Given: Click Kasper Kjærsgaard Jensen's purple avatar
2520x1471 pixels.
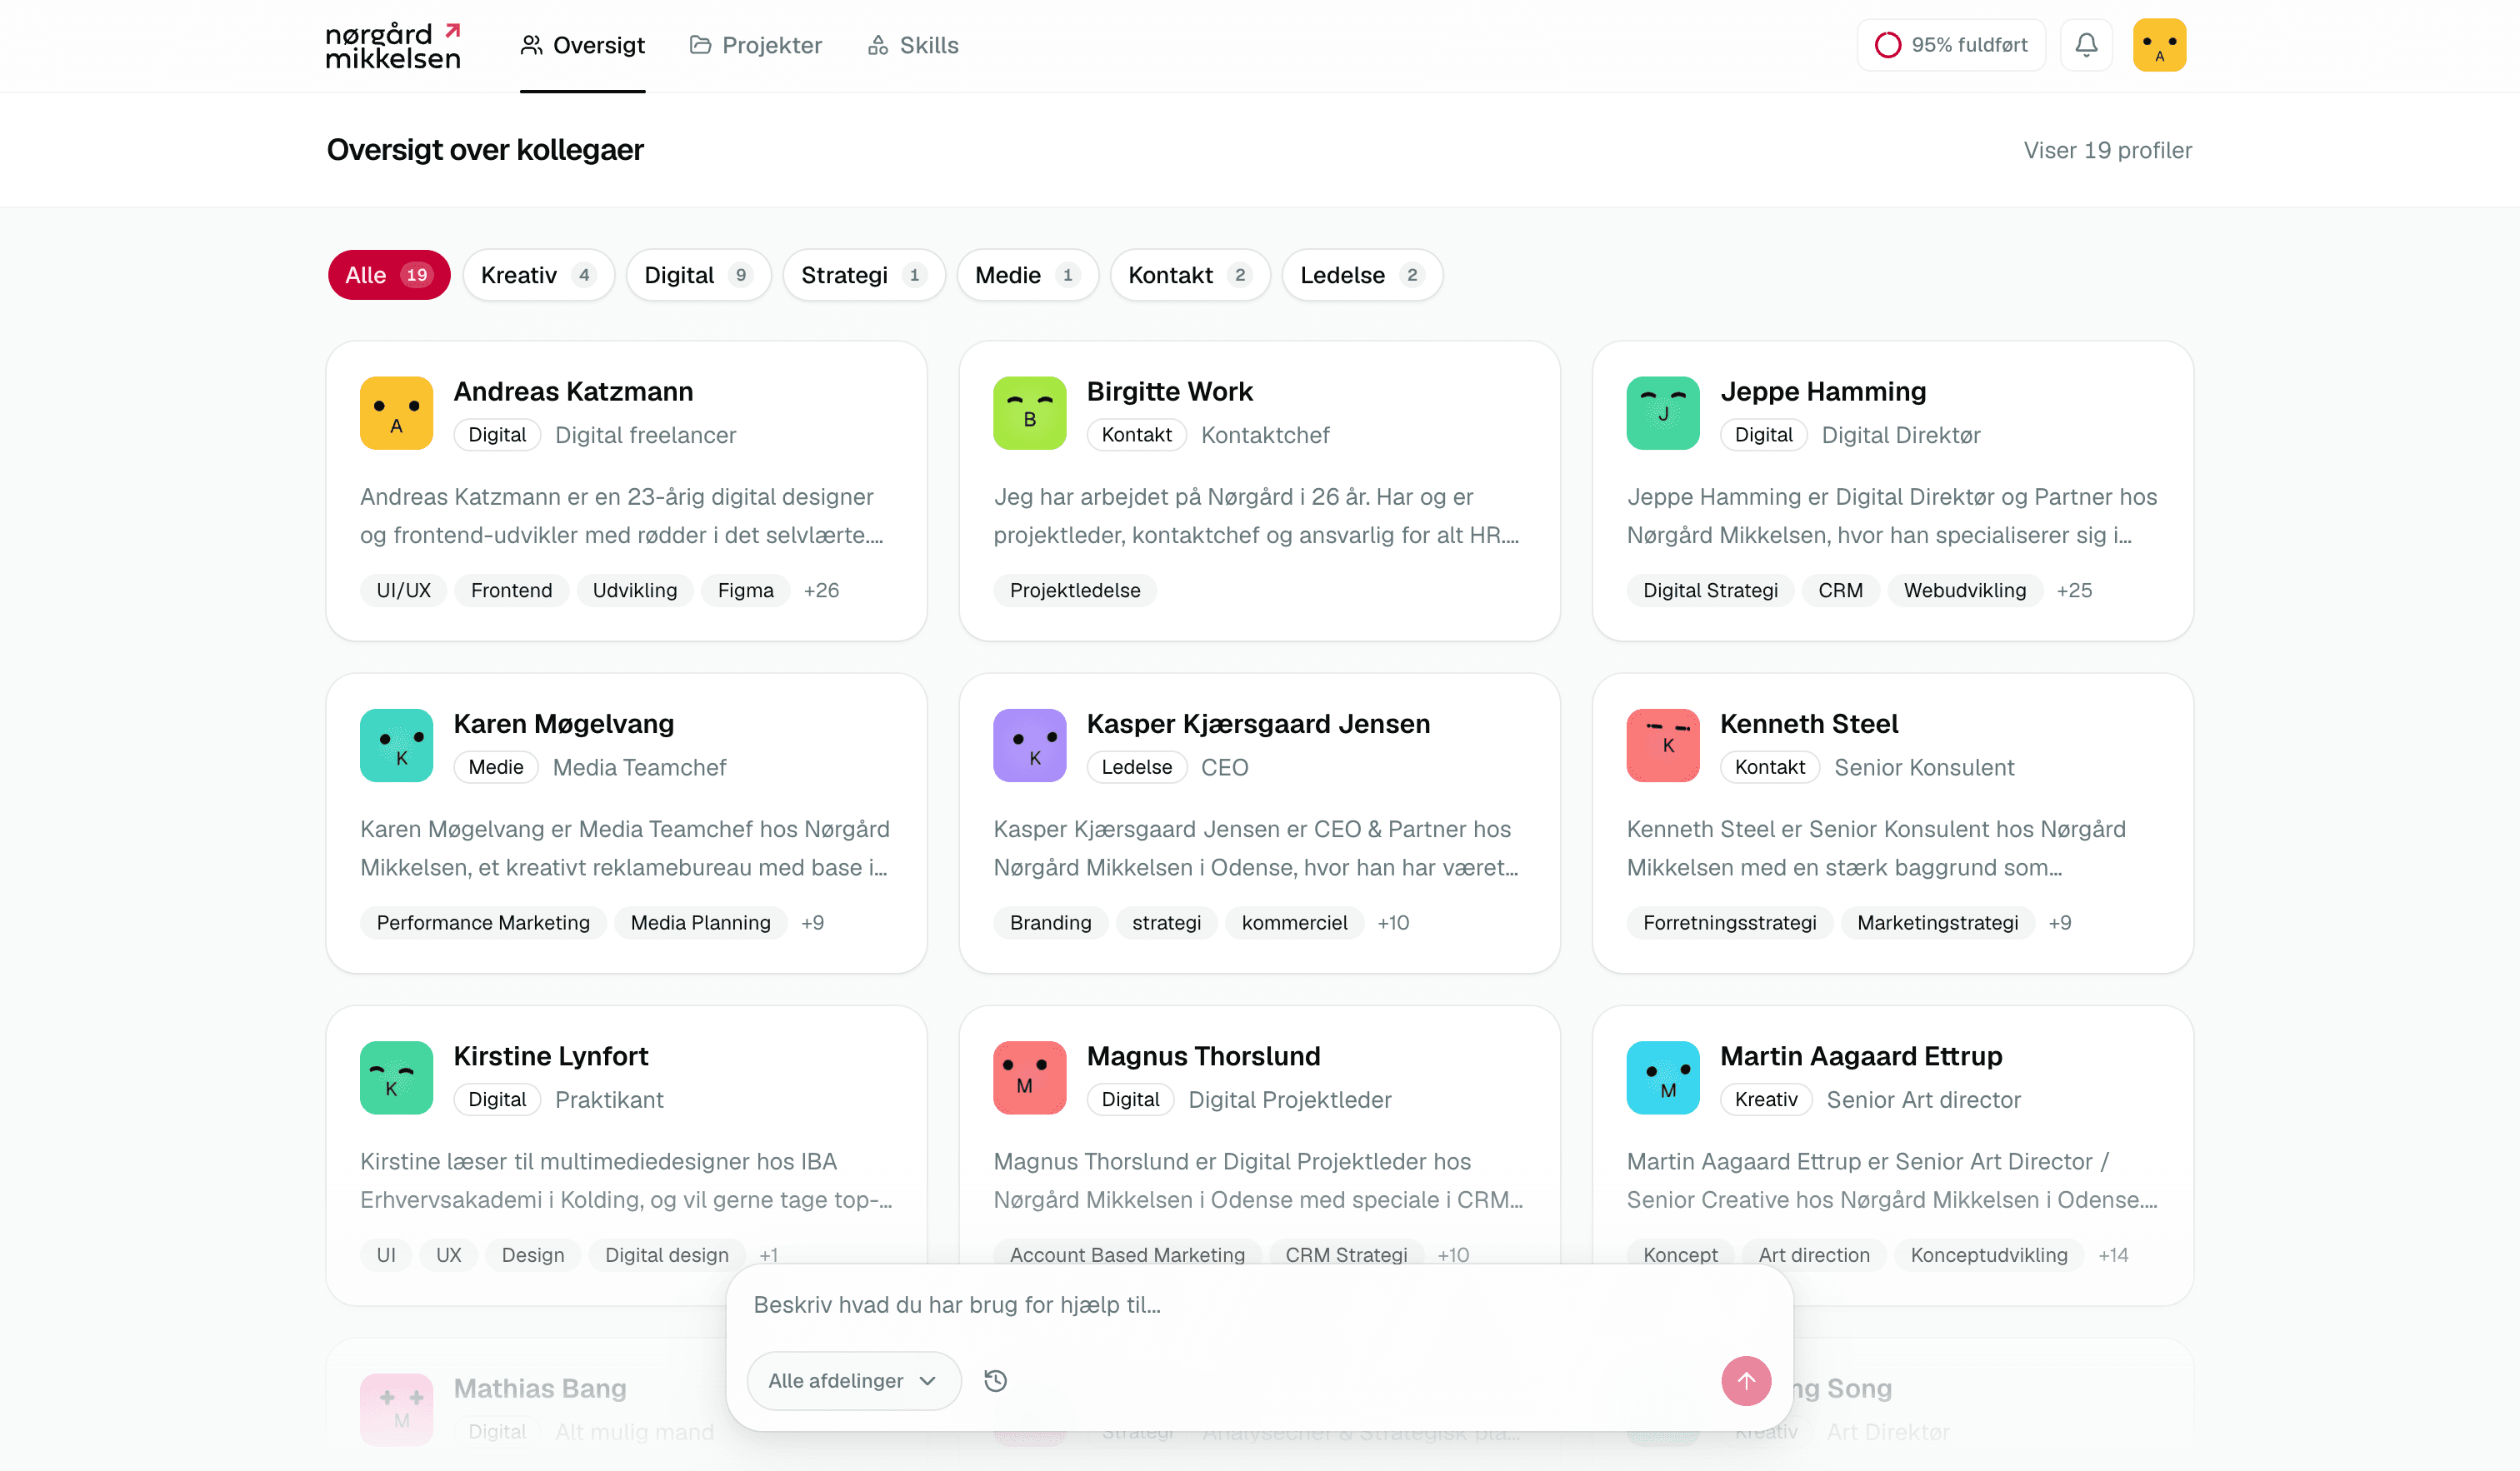Looking at the screenshot, I should click(x=1029, y=745).
